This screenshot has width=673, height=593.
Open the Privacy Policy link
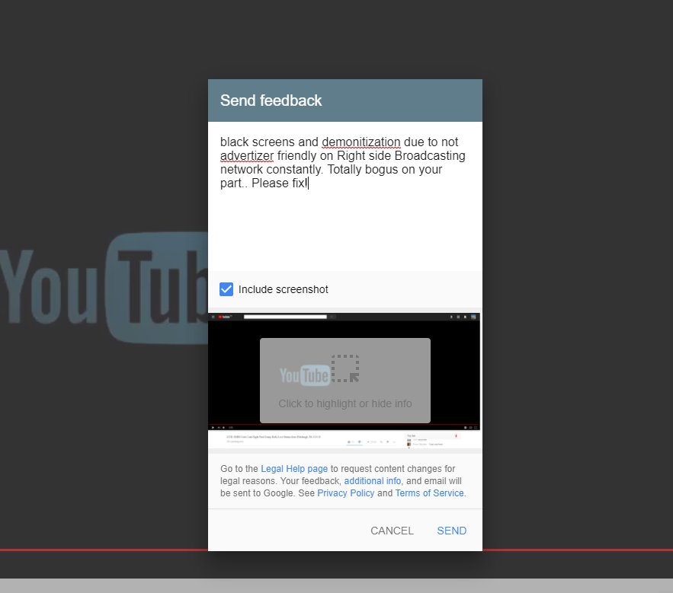point(345,493)
